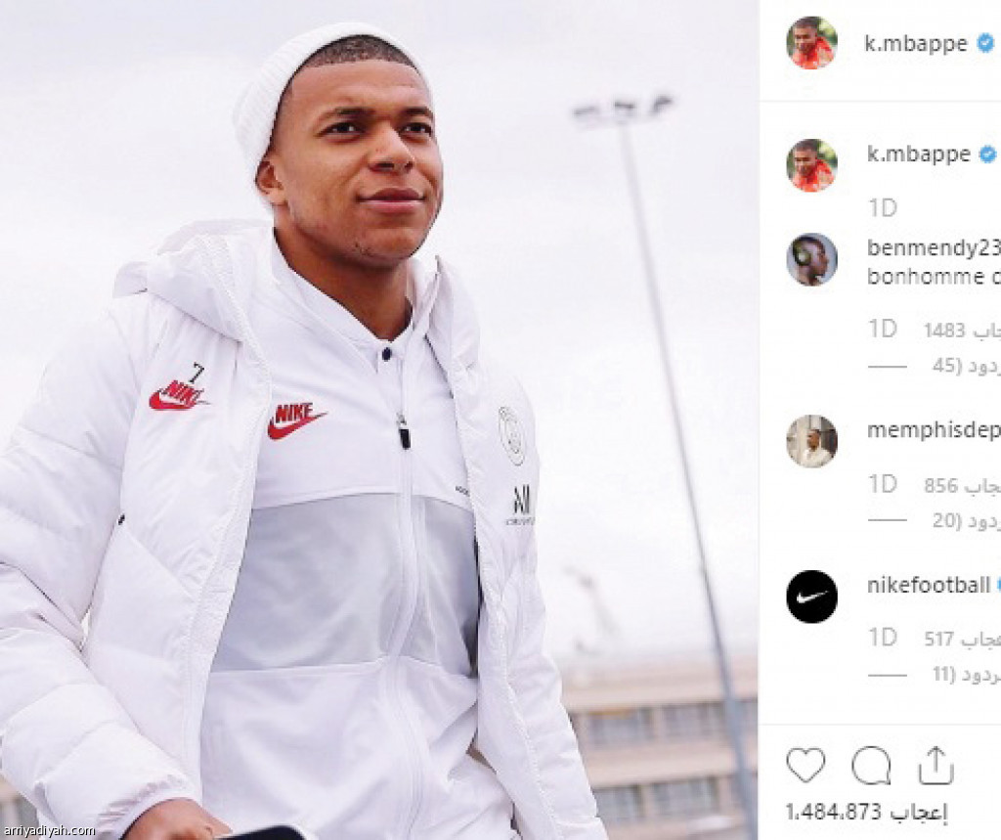Viewport: 1001px width, 840px height.
Task: Open the benmendy23 username link
Action: tap(934, 248)
